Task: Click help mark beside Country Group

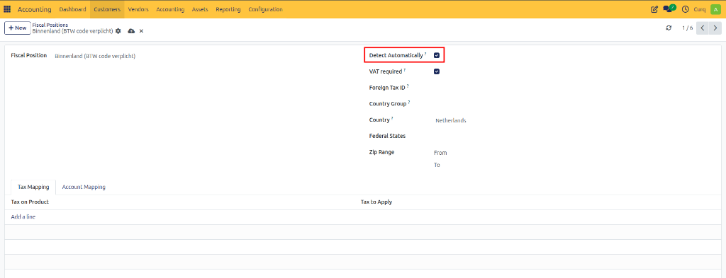Action: pos(410,103)
